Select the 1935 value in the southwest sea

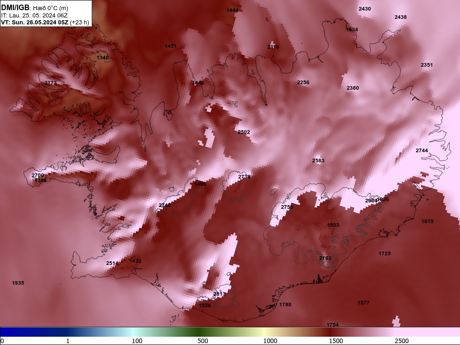click(18, 283)
